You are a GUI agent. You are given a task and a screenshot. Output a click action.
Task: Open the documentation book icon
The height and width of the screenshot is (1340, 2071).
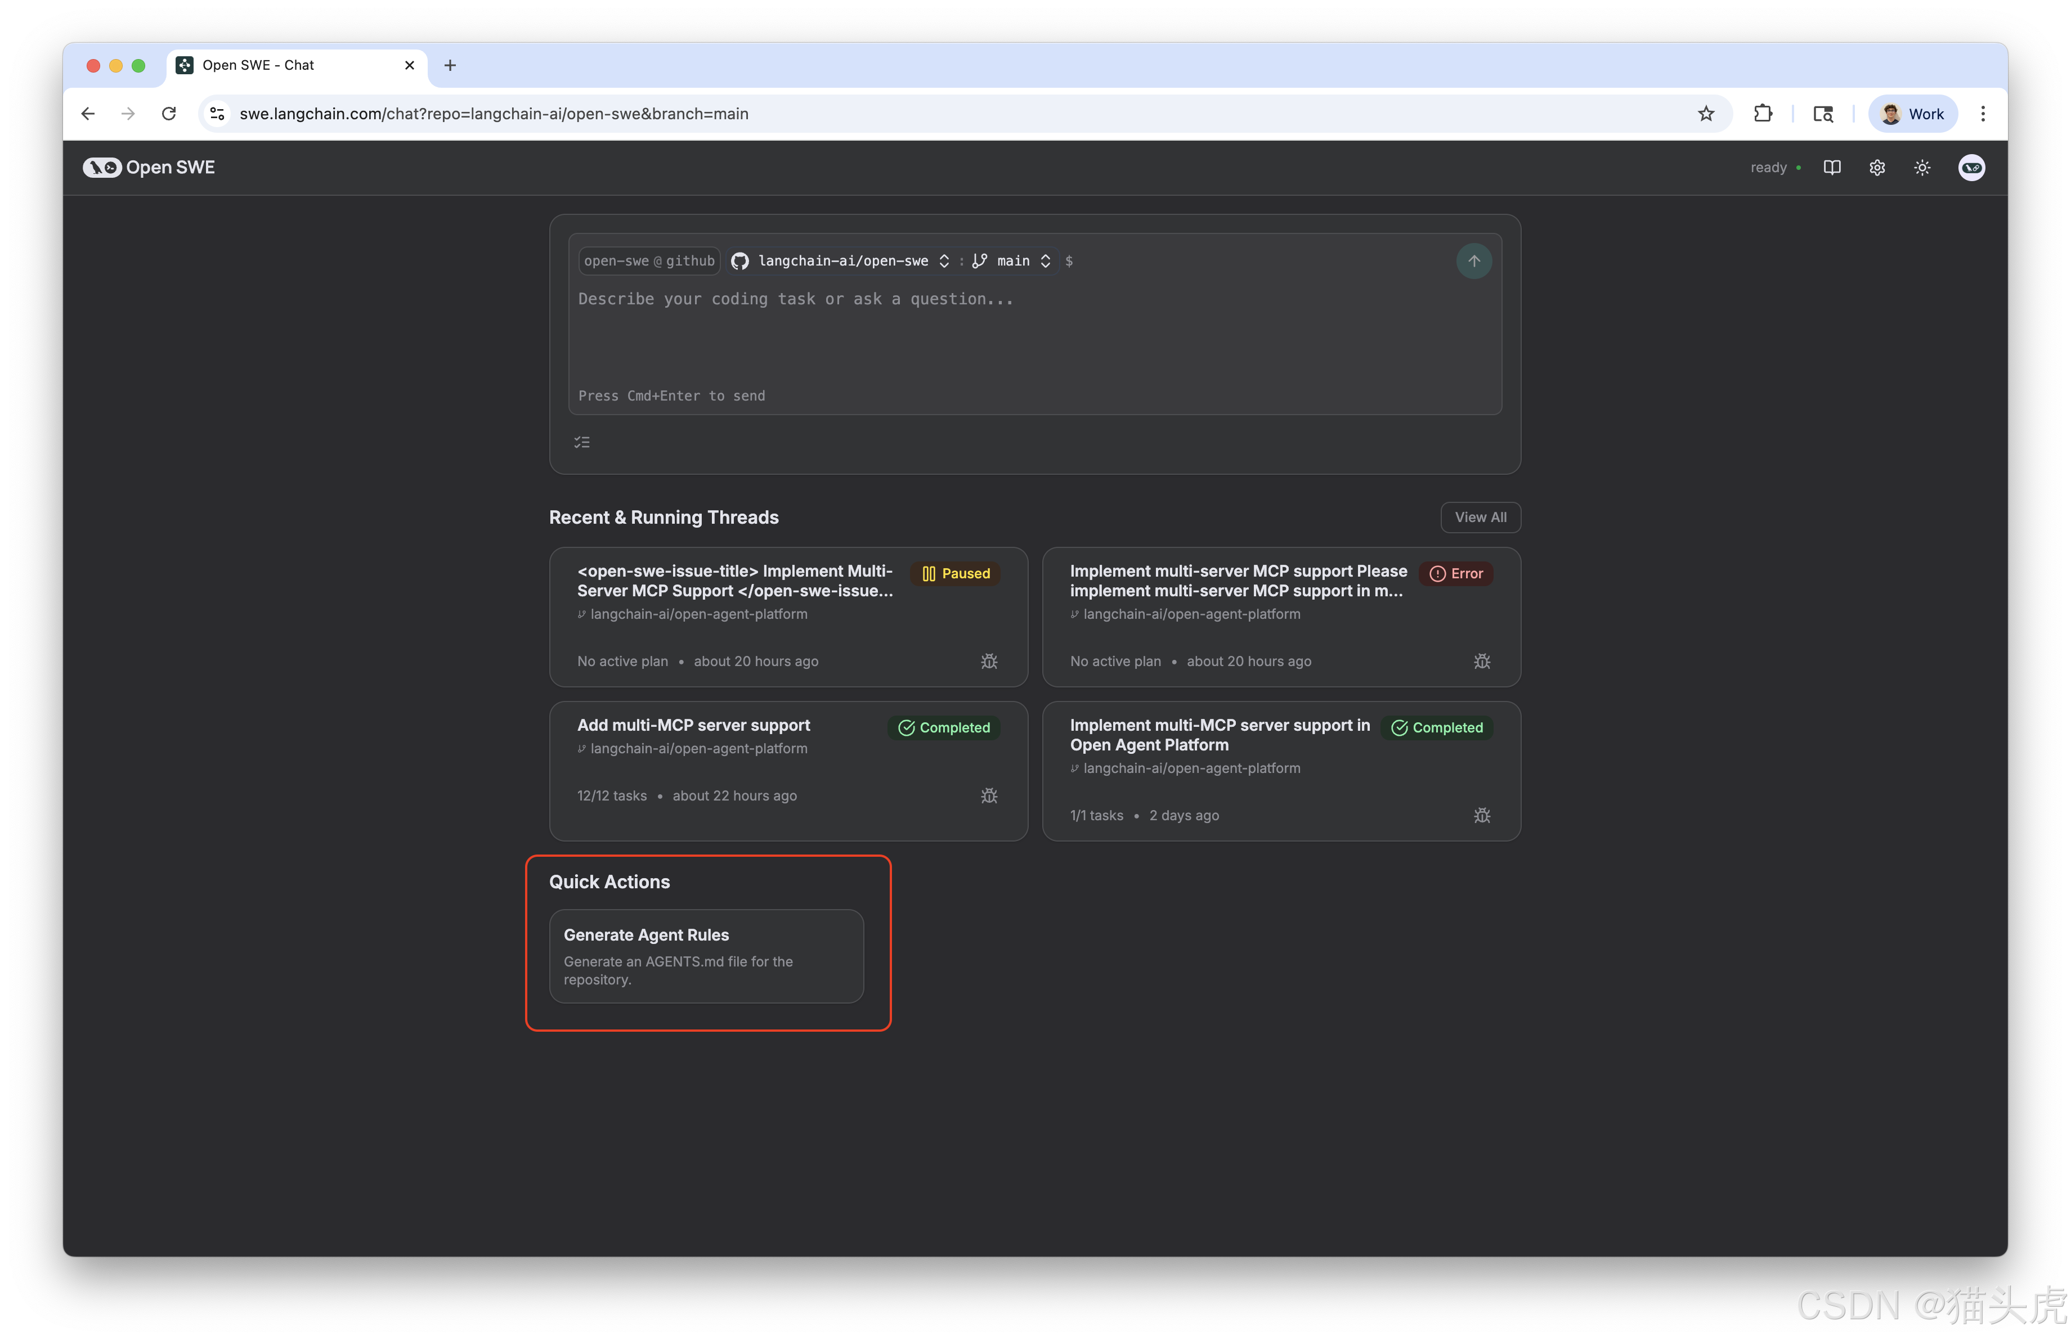tap(1832, 168)
